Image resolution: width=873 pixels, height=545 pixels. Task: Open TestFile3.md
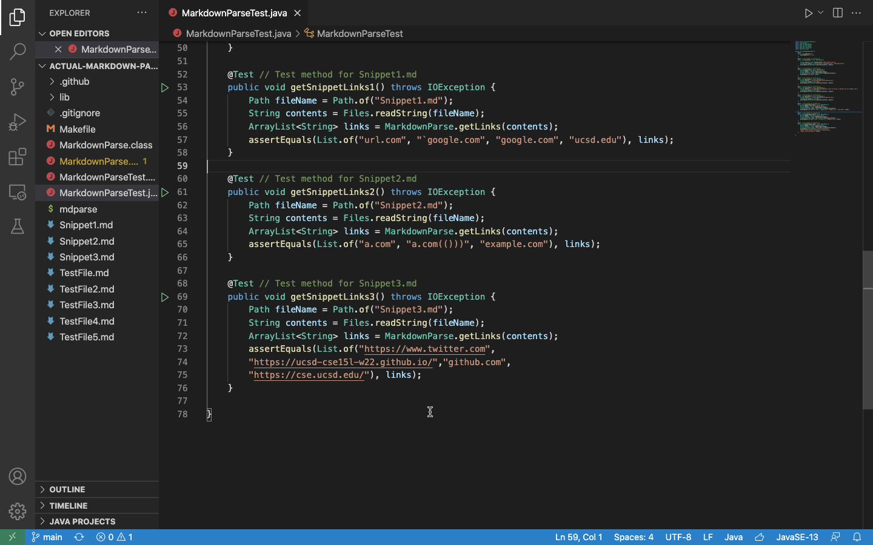click(97, 305)
